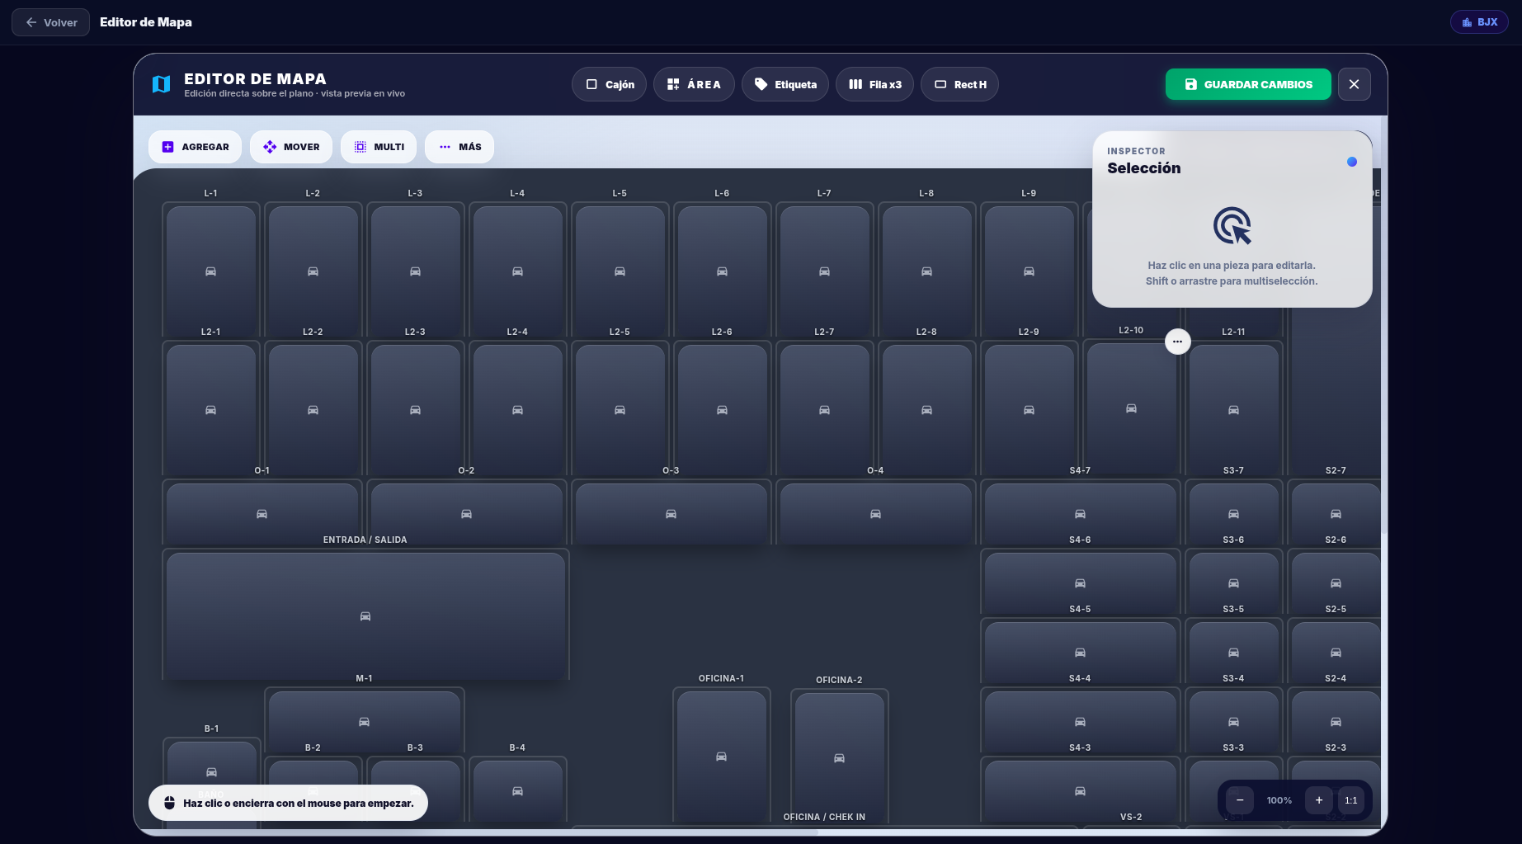Select the Etiqueta tag tool
Image resolution: width=1522 pixels, height=844 pixels.
pyautogui.click(x=785, y=84)
